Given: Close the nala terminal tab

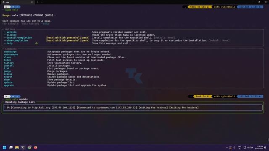Looking at the screenshot, I should point(32,2).
